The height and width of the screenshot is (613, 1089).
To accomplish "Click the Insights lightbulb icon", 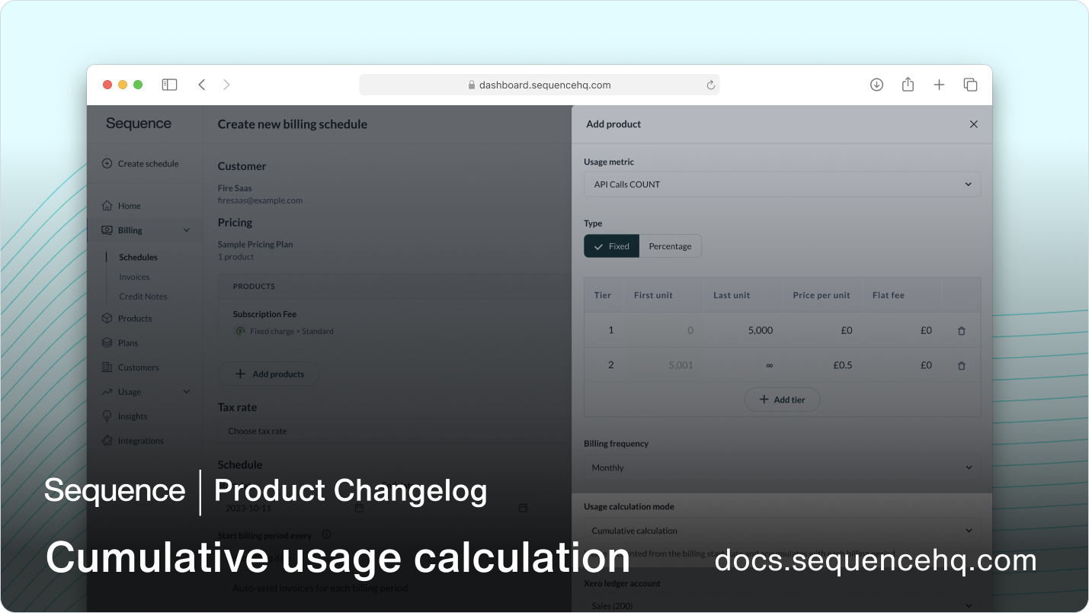I will [107, 416].
